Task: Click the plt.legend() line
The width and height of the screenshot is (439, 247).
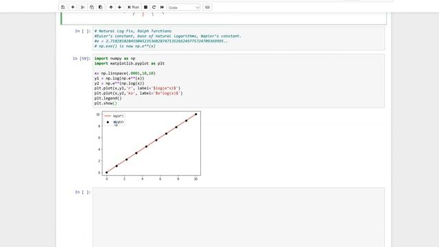Action: pyautogui.click(x=108, y=98)
